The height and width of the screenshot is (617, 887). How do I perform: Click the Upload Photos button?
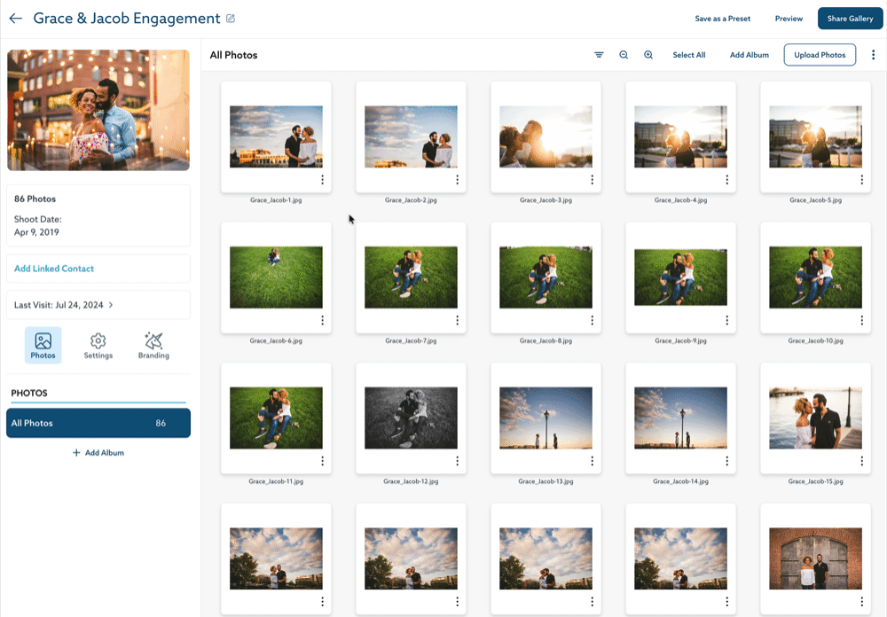pyautogui.click(x=819, y=54)
